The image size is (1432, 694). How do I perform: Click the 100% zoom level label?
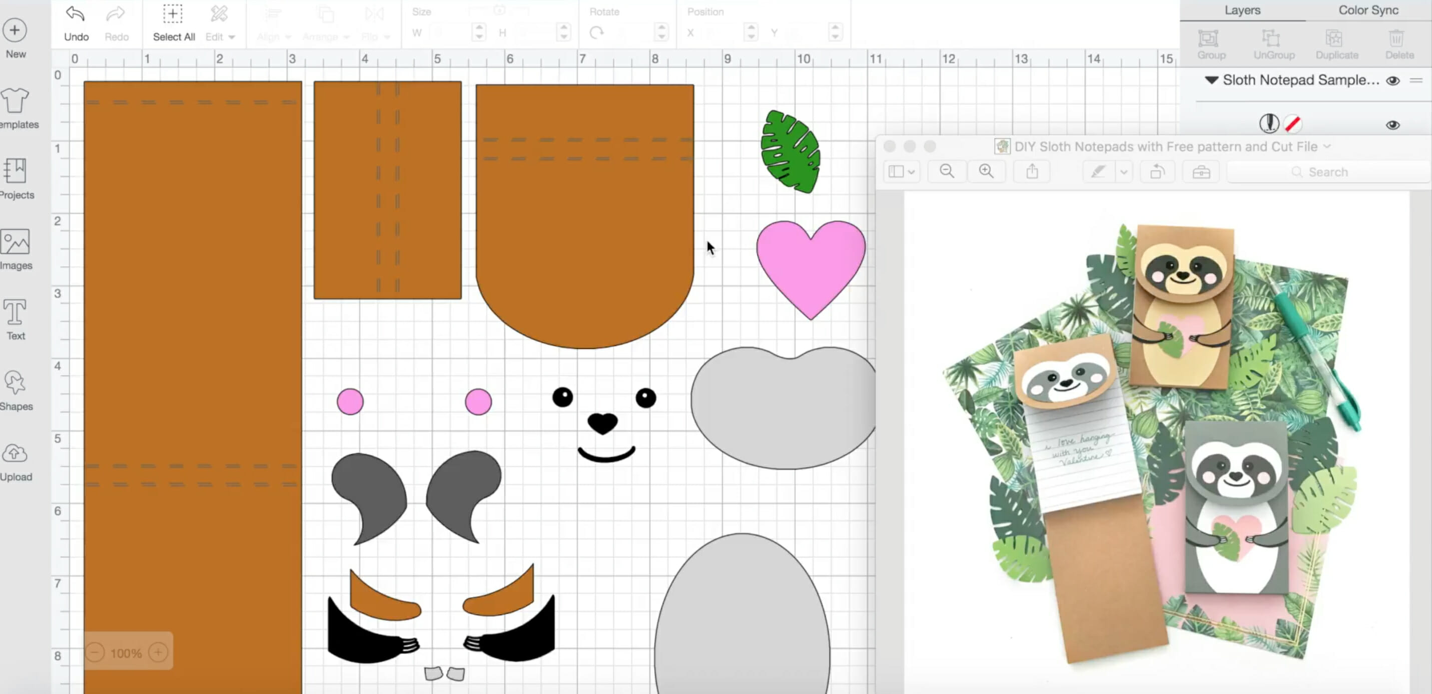(x=126, y=653)
